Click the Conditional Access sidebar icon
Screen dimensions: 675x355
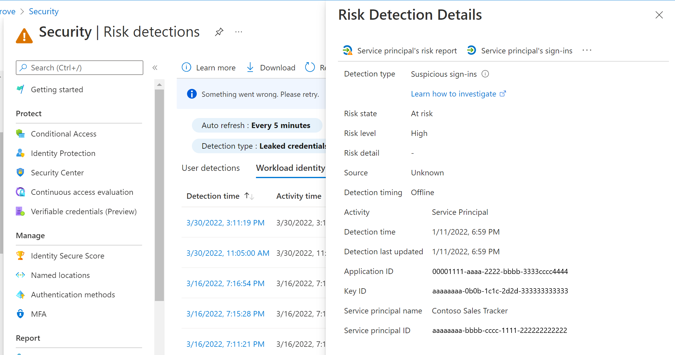coord(21,133)
